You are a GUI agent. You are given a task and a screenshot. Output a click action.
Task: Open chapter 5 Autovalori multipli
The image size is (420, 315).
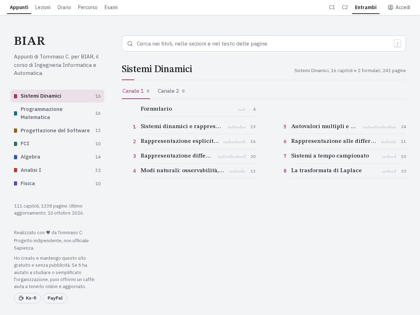tap(345, 126)
